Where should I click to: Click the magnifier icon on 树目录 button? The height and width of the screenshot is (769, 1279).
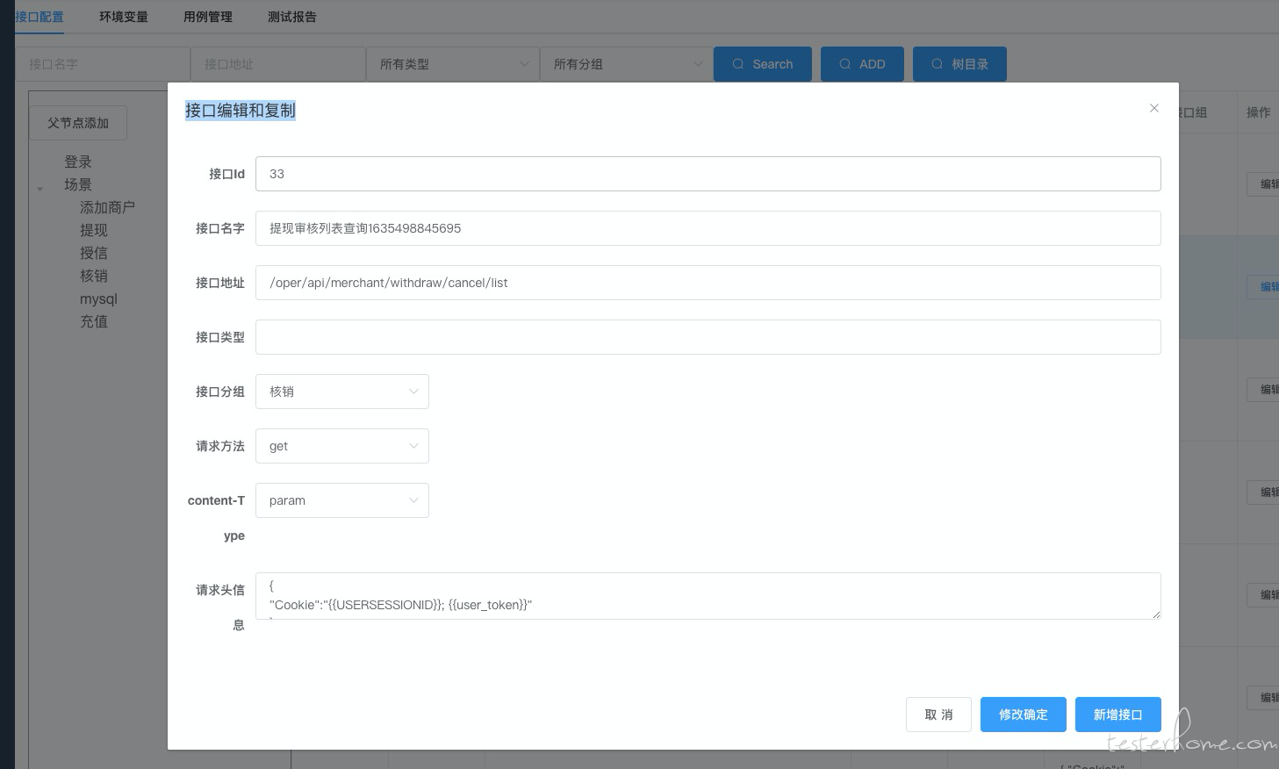938,64
